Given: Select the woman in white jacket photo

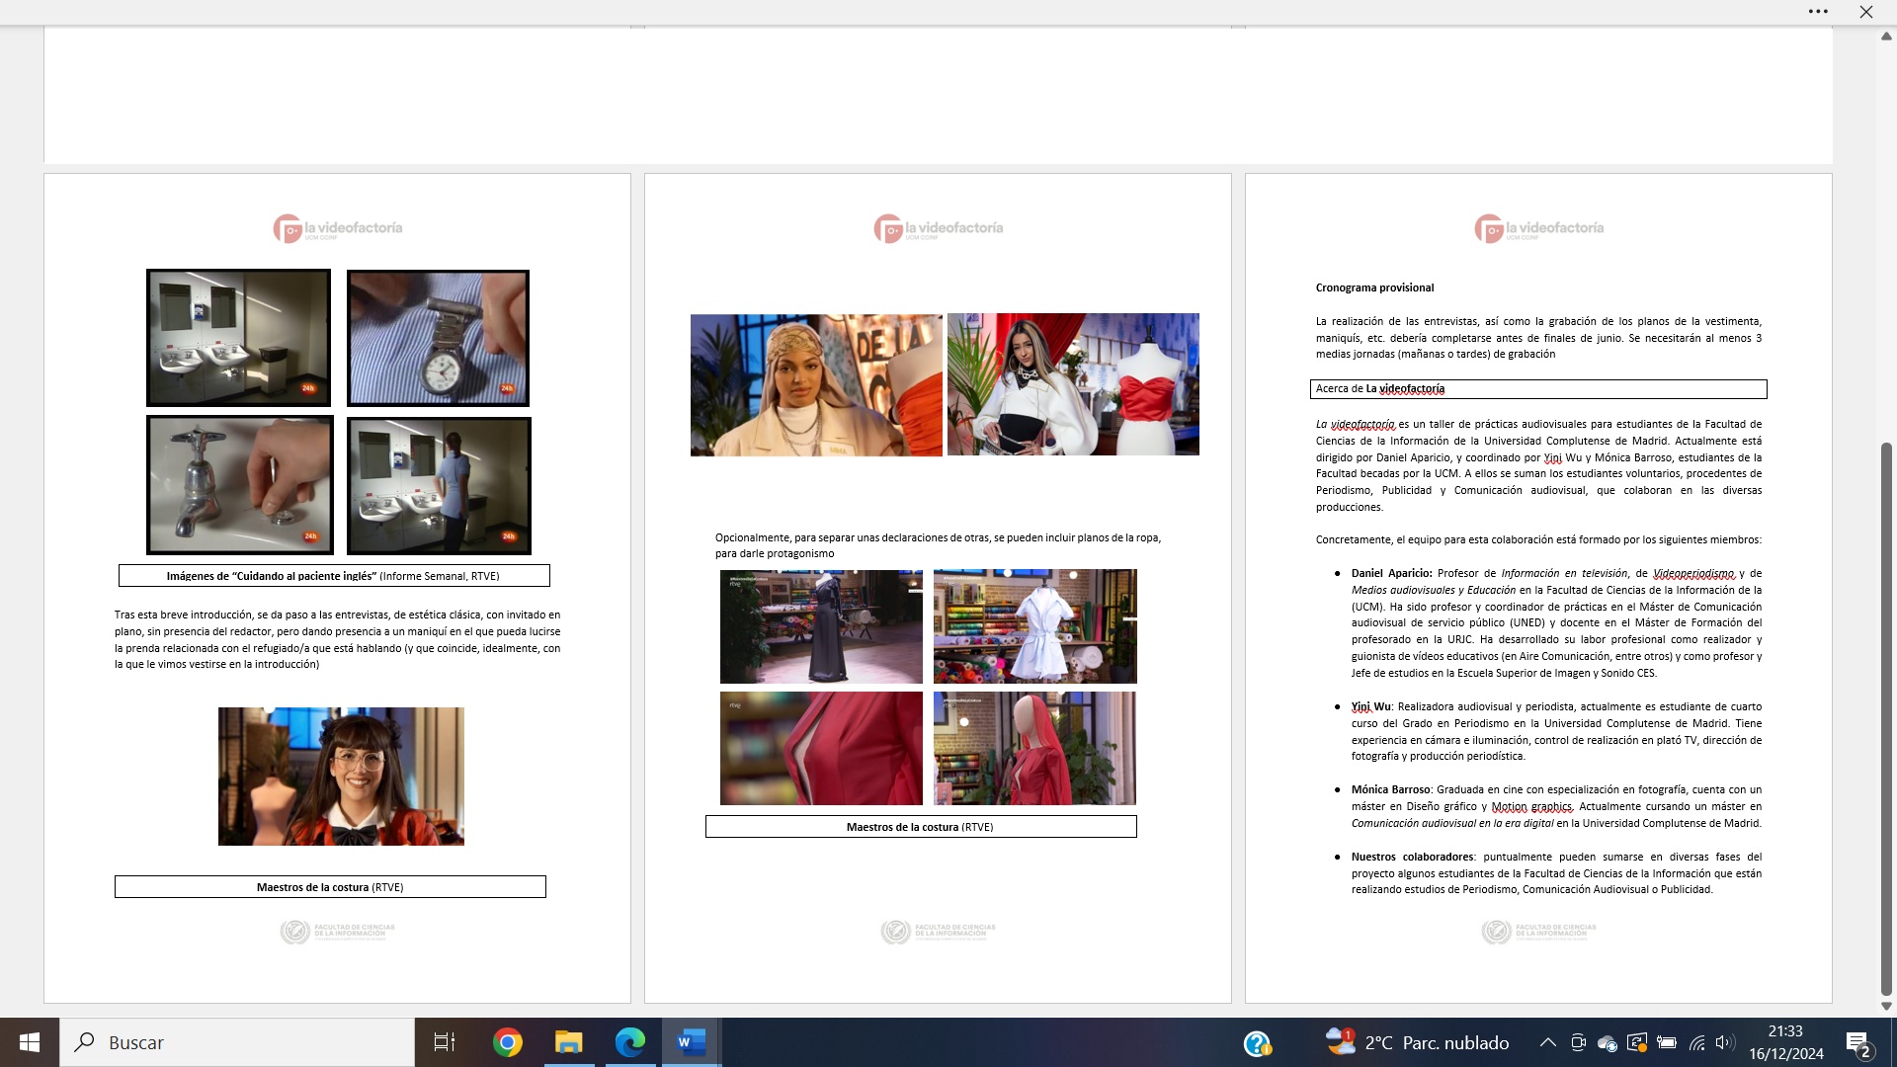Looking at the screenshot, I should pos(1073,385).
